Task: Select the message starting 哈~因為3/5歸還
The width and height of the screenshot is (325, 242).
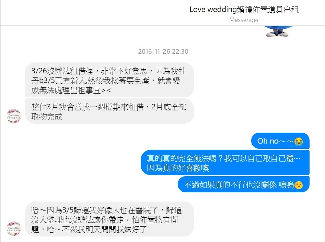Action: click(109, 219)
